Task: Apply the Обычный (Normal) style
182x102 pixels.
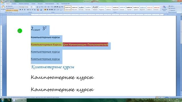Action: 68,8
